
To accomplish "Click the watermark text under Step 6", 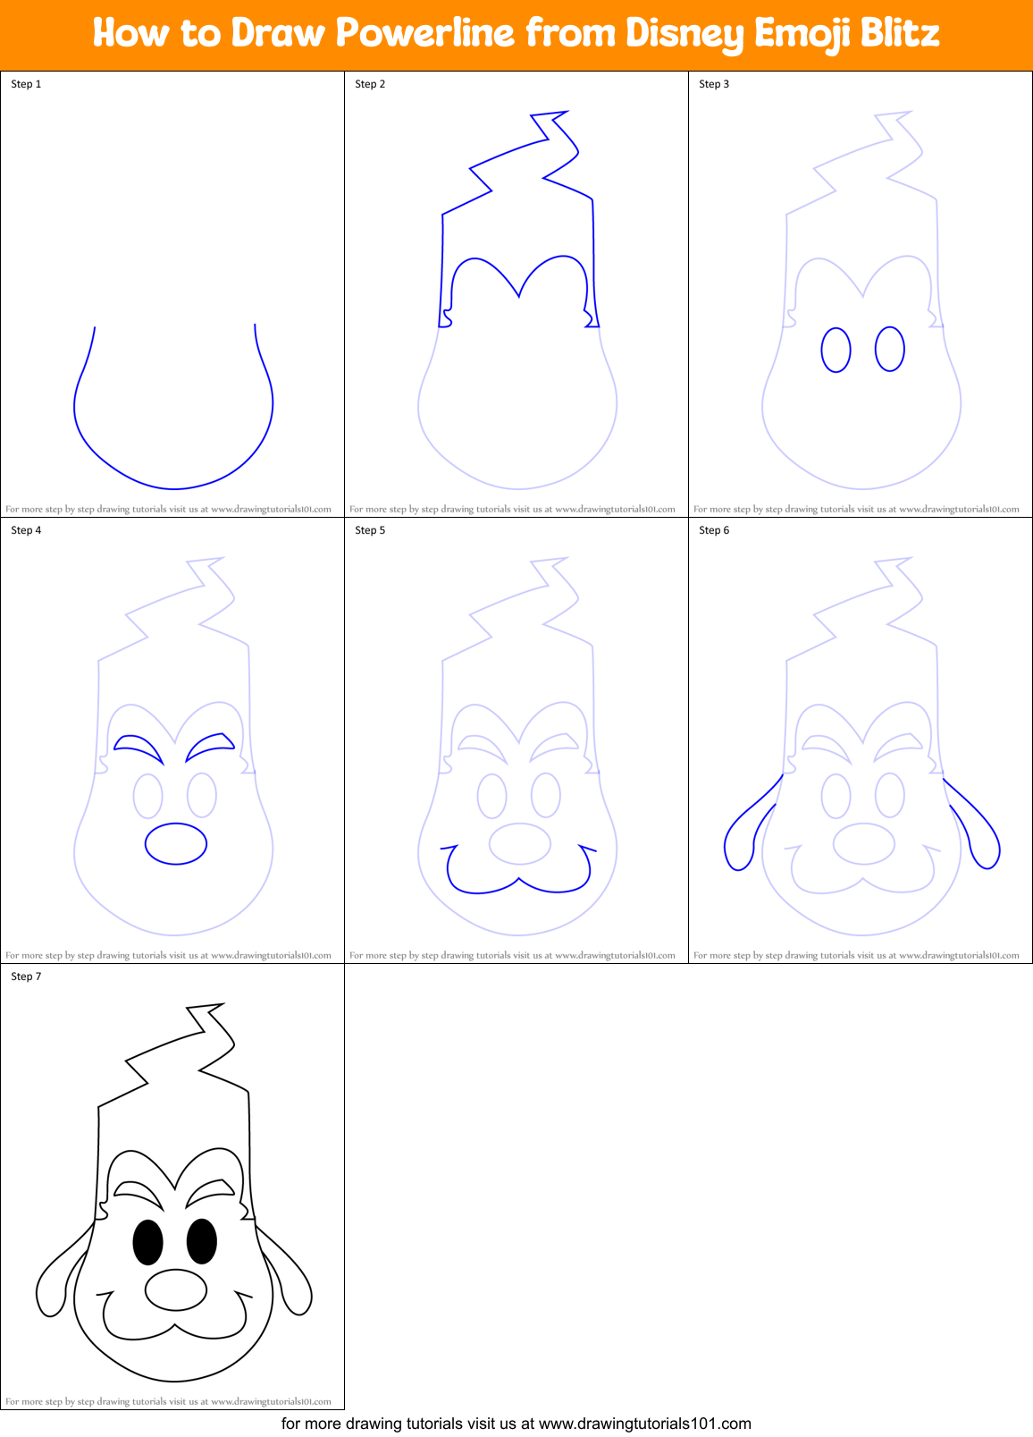I will click(x=856, y=955).
